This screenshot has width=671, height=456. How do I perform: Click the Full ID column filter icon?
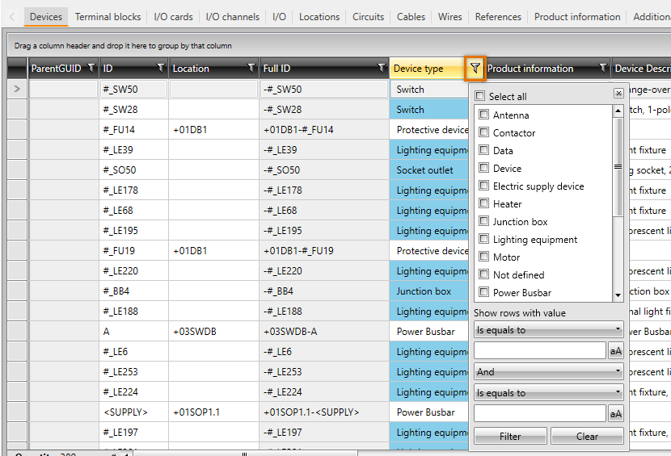tap(381, 69)
